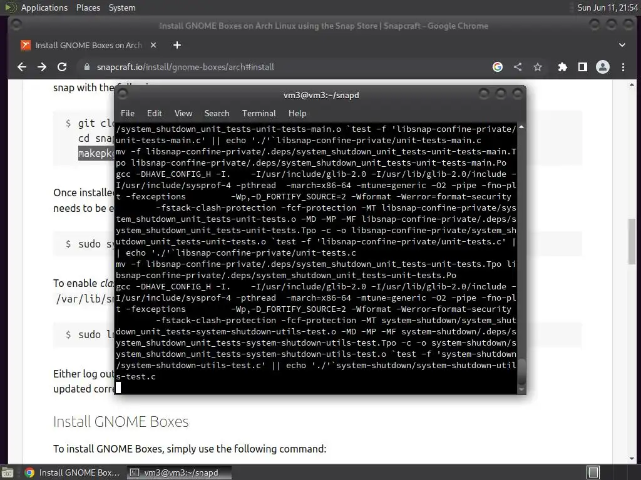This screenshot has width=641, height=480.
Task: Click the Chrome page scroll-up arrow
Action: (632, 85)
